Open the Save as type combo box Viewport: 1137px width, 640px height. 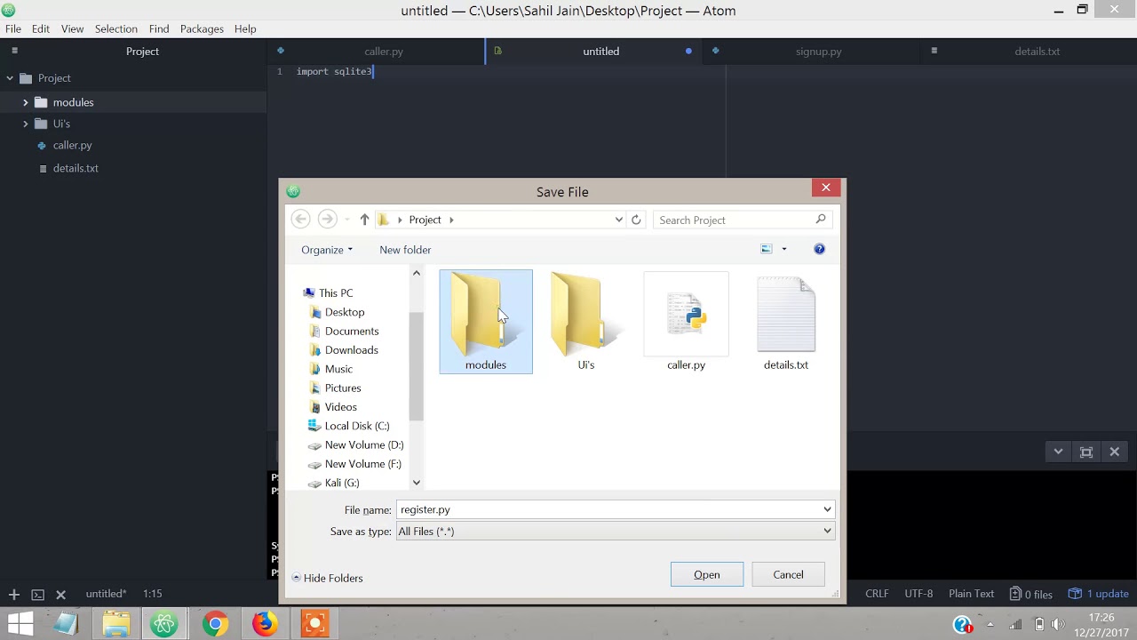[615, 531]
